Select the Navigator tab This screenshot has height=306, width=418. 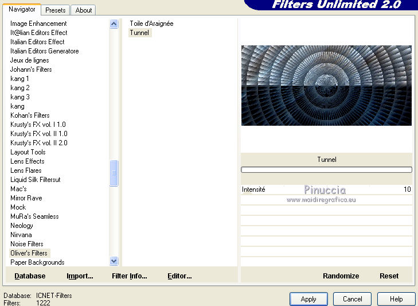coord(22,9)
